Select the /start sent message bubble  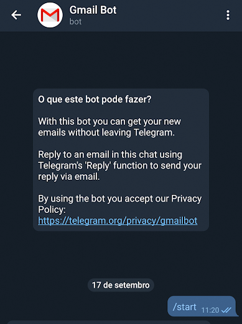(x=202, y=307)
